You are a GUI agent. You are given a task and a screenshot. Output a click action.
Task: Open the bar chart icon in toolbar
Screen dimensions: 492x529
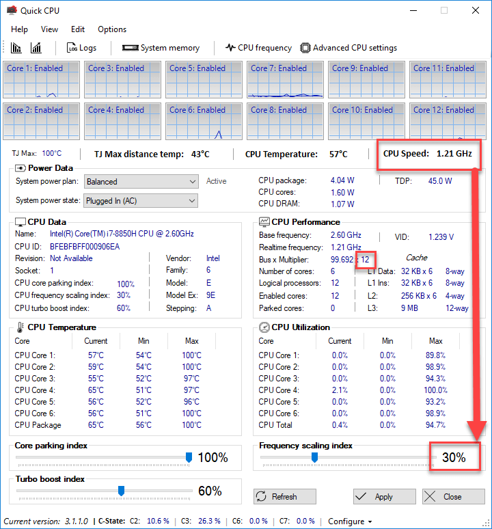click(16, 48)
